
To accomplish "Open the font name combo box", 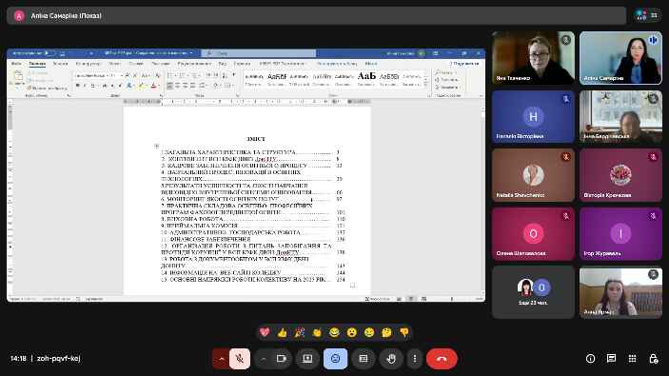I will [90, 75].
